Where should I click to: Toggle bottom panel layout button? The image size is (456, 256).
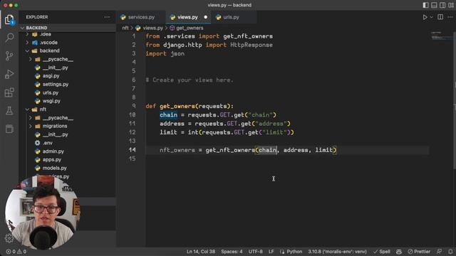point(434,5)
